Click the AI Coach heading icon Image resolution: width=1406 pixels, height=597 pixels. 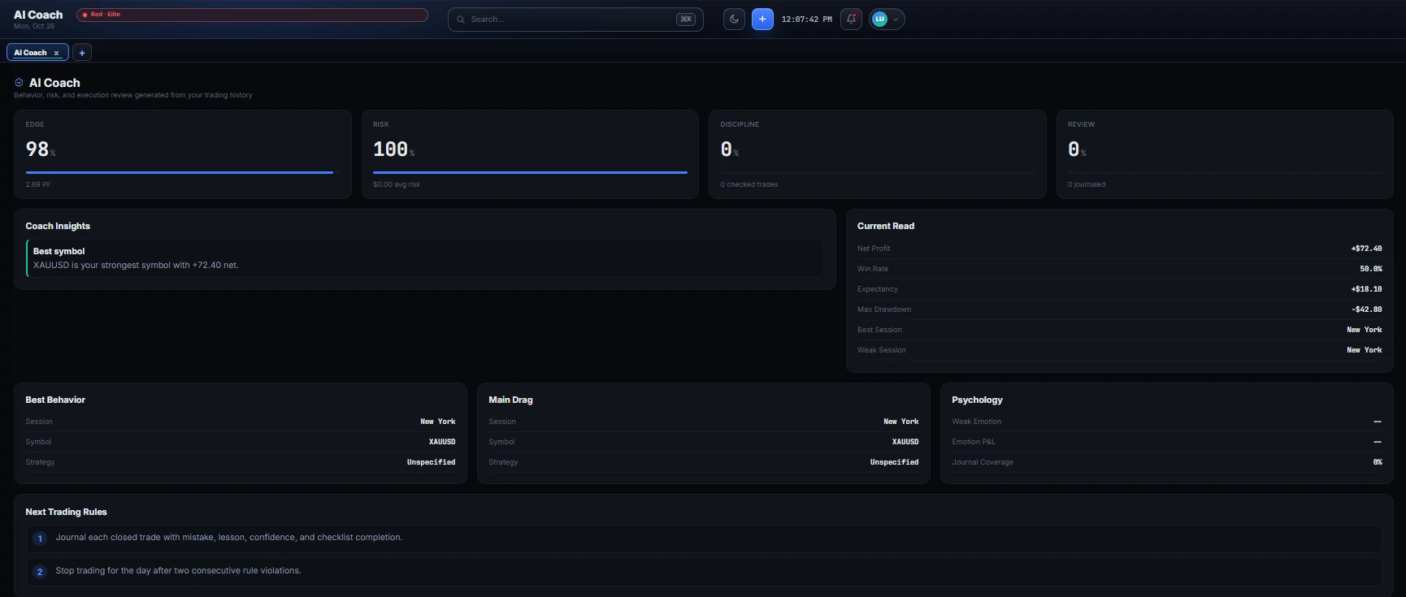pos(19,83)
